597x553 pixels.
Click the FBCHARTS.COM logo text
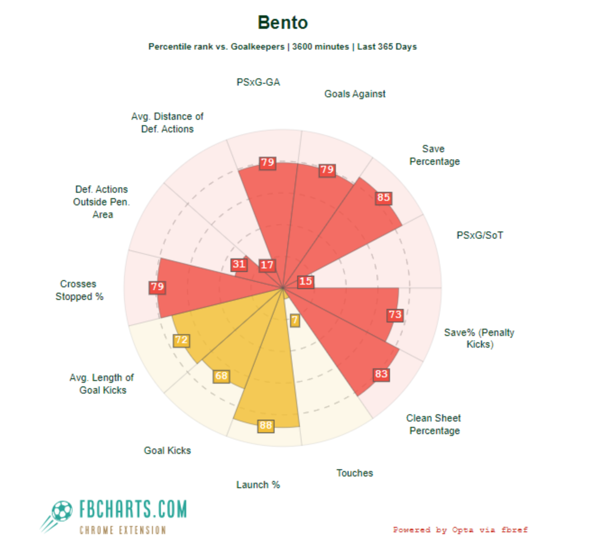coord(133,509)
